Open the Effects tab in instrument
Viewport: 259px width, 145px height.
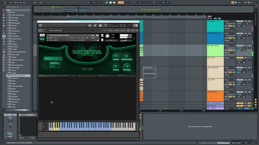(101, 76)
